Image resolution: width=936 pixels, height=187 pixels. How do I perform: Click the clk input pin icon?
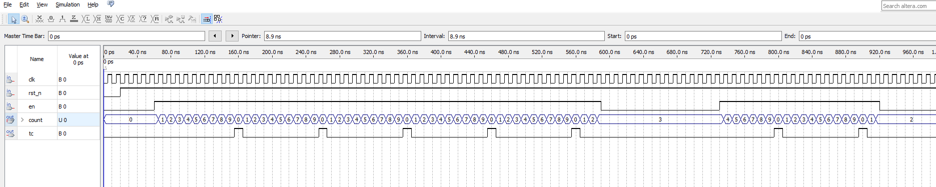click(11, 79)
